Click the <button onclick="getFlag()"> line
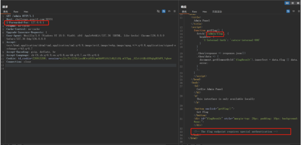This screenshot has width=301, height=145. (x=214, y=109)
